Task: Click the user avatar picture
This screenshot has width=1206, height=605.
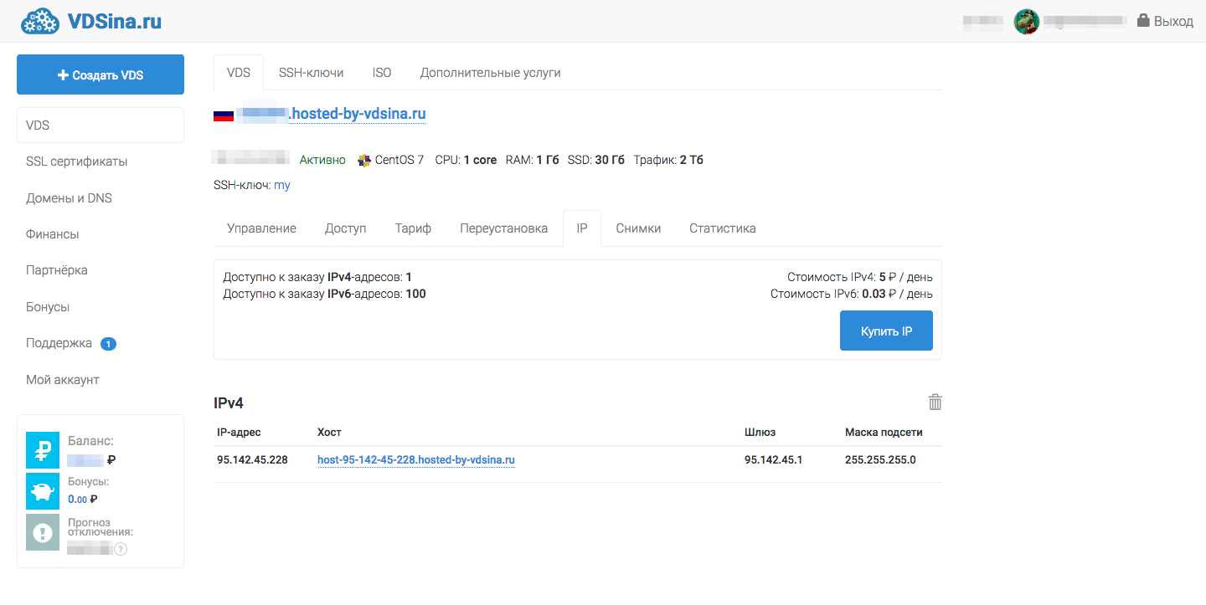Action: 1027,22
